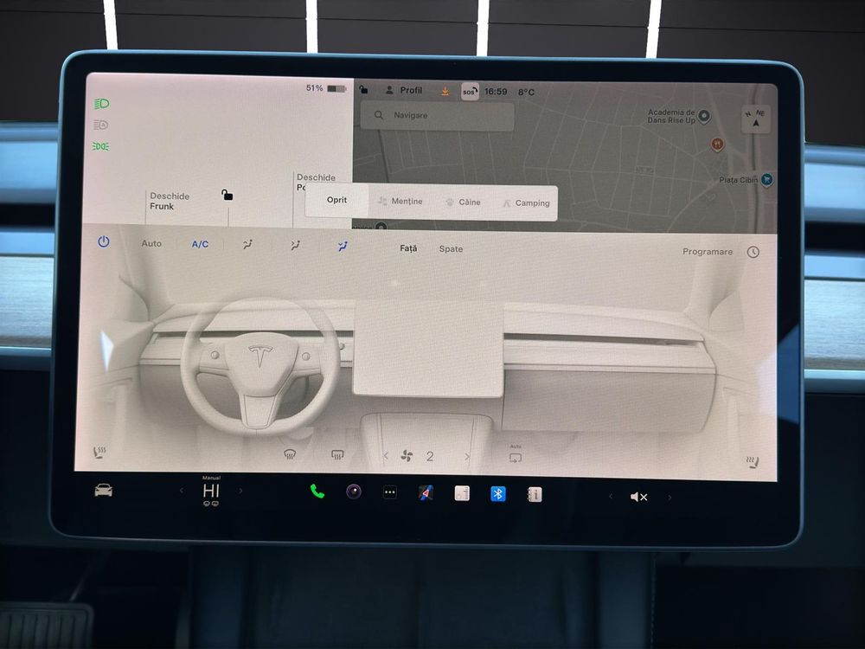Toggle Auto air recirculation
Image resolution: width=865 pixels, height=649 pixels.
516,456
